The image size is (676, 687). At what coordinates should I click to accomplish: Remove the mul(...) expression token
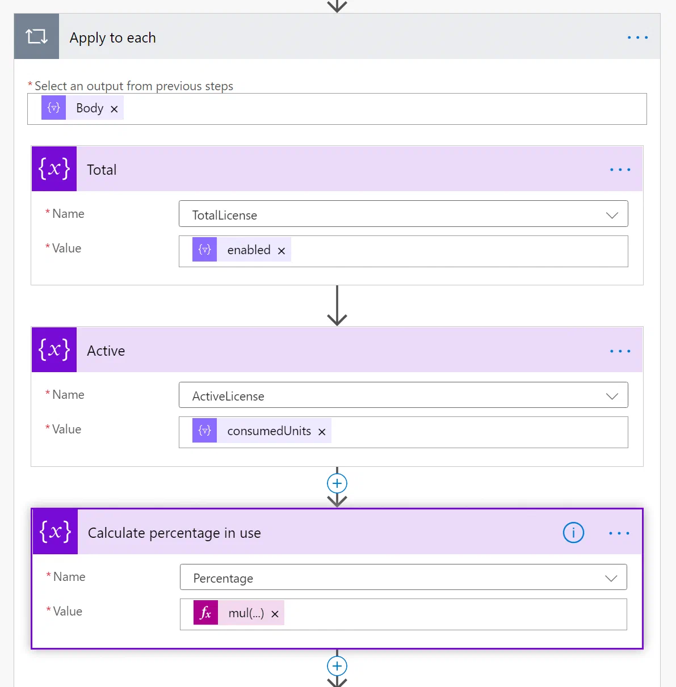coord(275,614)
